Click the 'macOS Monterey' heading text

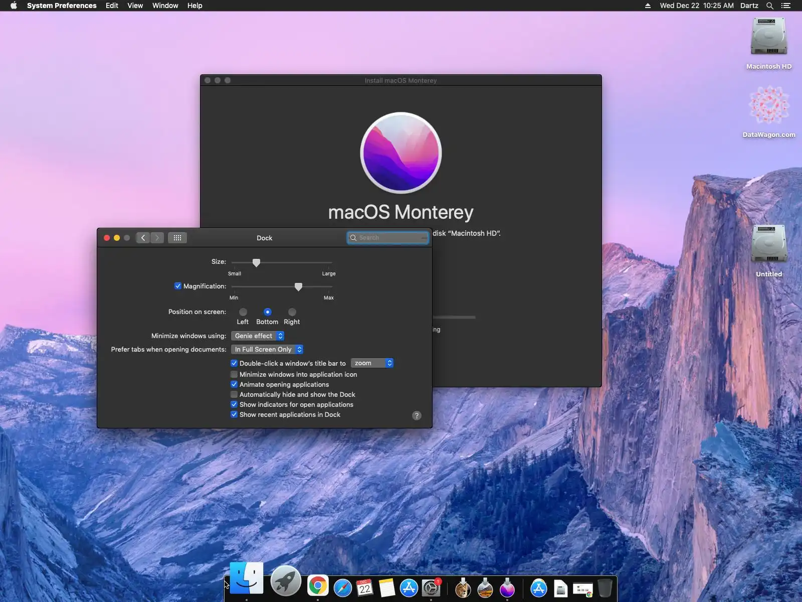[401, 212]
